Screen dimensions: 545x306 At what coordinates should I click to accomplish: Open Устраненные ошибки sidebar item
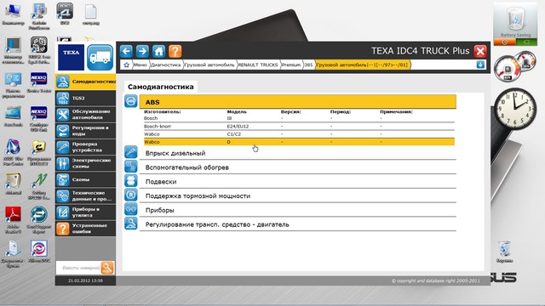click(x=85, y=229)
